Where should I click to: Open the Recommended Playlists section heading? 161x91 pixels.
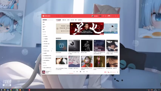tap(59, 38)
